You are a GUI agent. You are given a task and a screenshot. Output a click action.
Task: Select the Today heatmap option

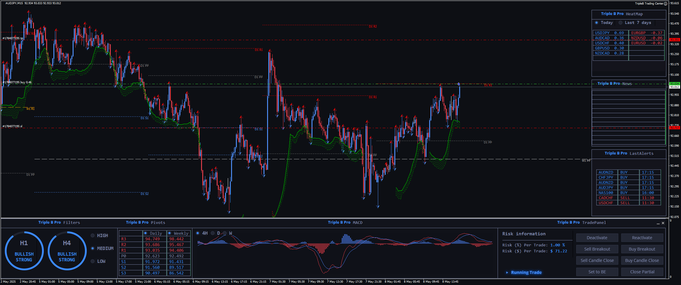pyautogui.click(x=596, y=23)
